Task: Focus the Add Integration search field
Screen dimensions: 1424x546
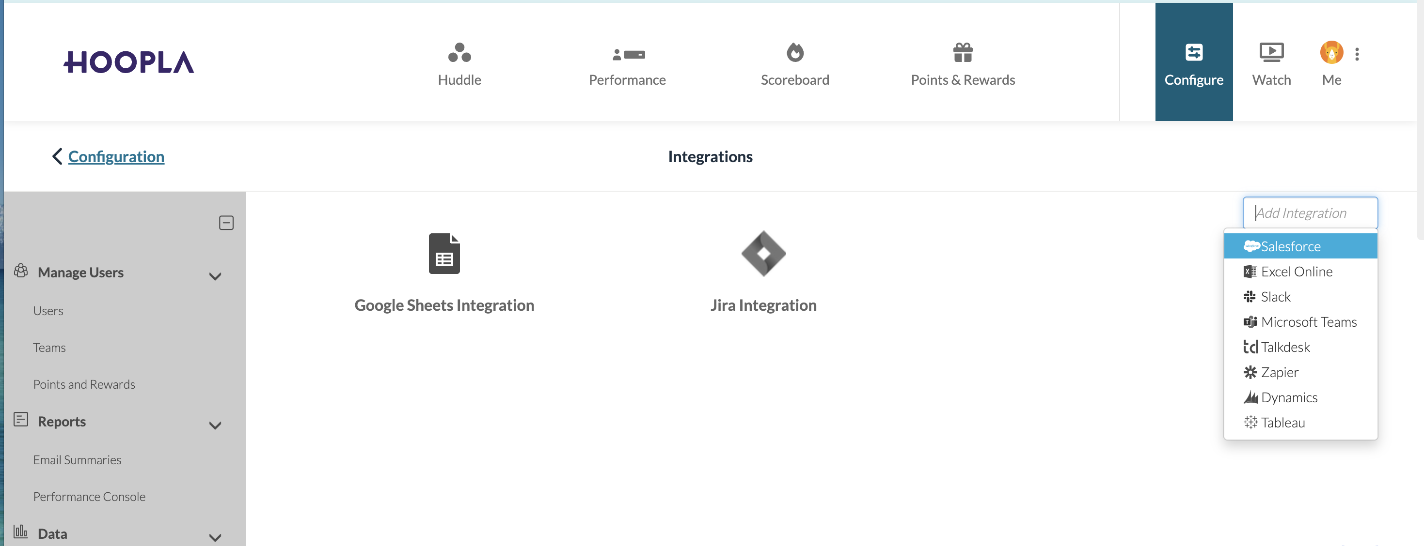Action: pyautogui.click(x=1310, y=212)
